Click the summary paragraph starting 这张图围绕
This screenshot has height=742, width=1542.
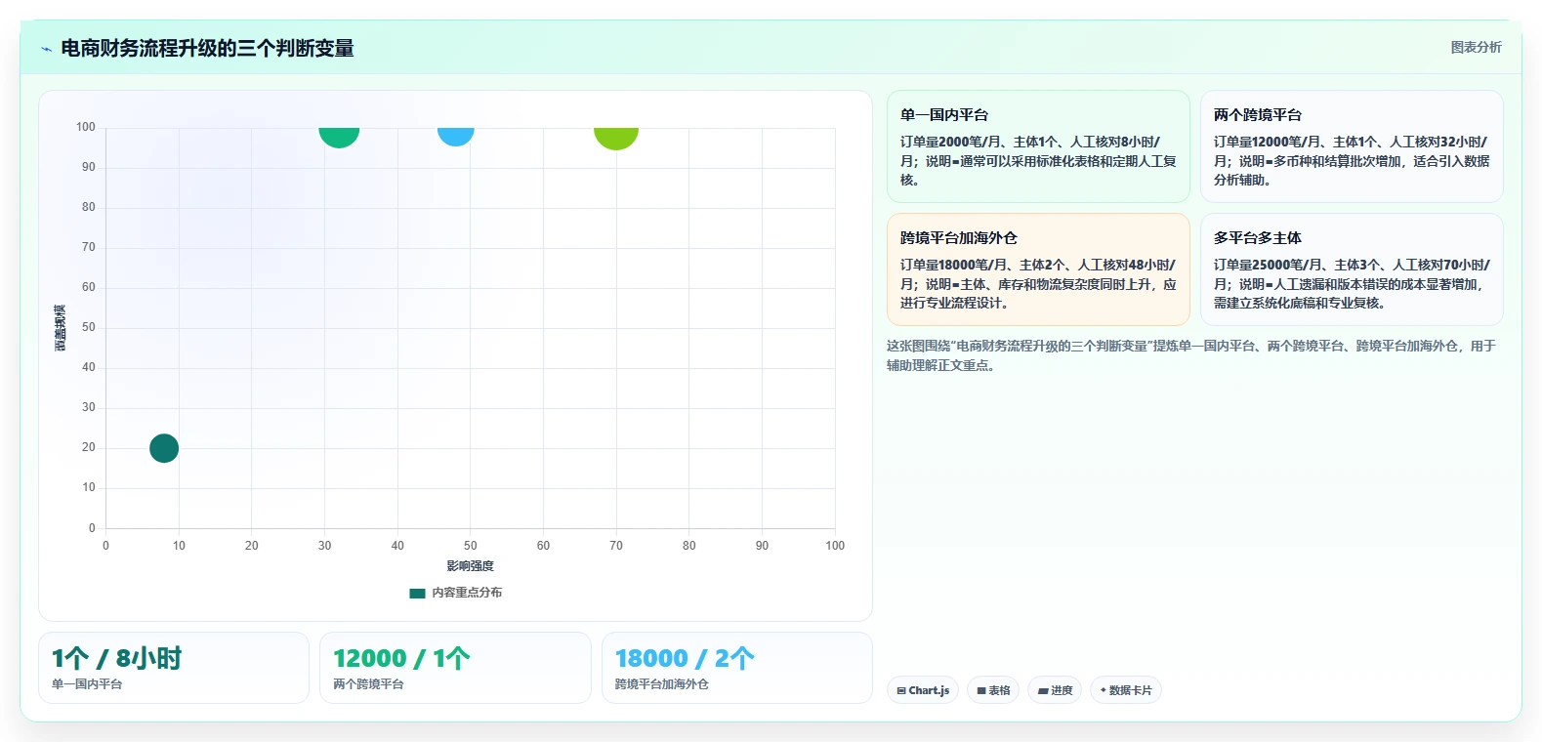click(x=1191, y=355)
